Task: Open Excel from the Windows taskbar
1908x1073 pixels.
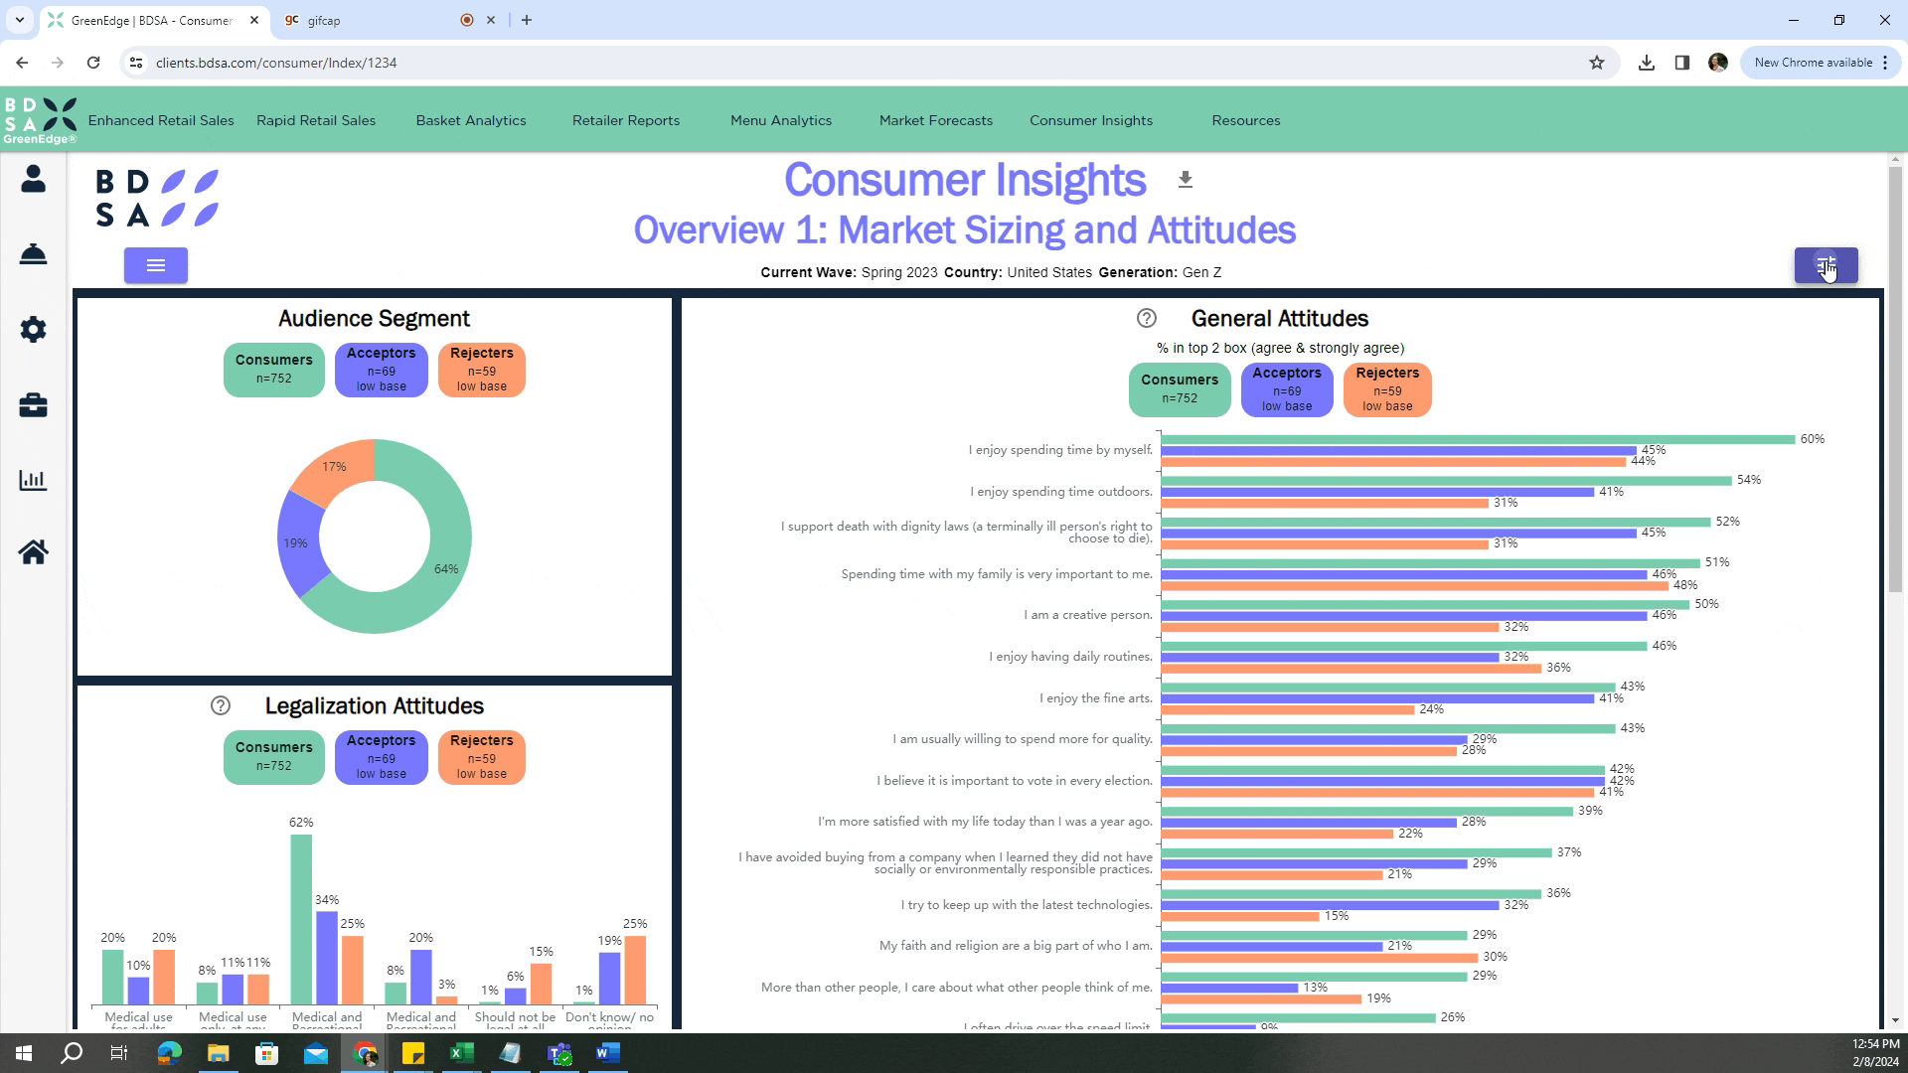Action: 462,1053
